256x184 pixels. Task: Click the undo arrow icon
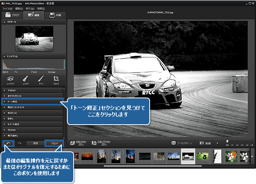8,144
